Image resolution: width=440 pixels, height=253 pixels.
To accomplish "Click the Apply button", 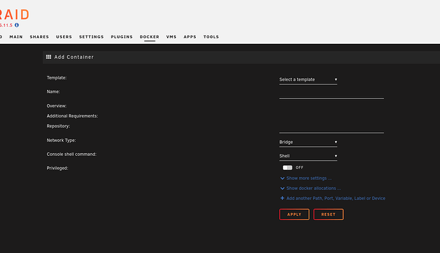I will click(x=295, y=214).
